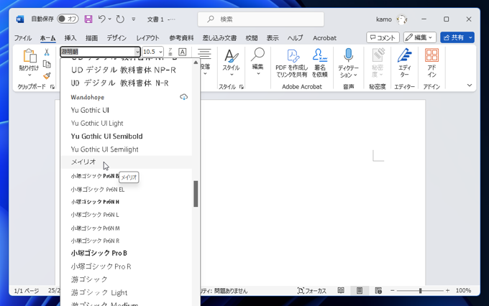Viewport: 489px width, 306px height.
Task: Open the Clipboard dialog launcher
Action: (x=52, y=87)
